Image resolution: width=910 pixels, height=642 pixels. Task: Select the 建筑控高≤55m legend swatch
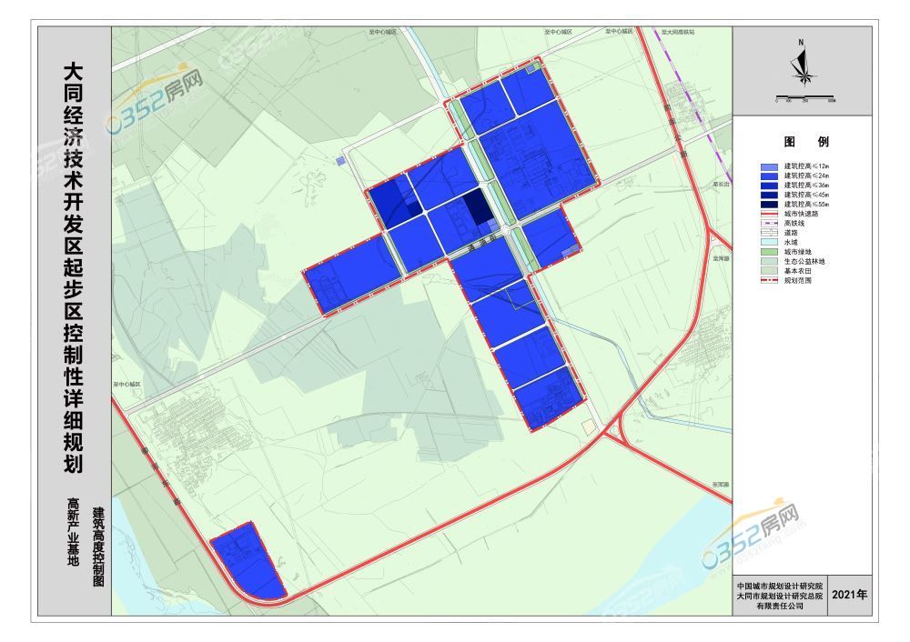point(769,205)
